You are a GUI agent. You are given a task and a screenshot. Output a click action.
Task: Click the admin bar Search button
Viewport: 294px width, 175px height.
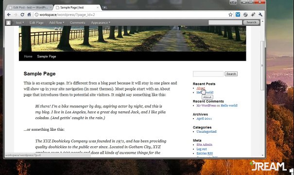pyautogui.click(x=251, y=22)
